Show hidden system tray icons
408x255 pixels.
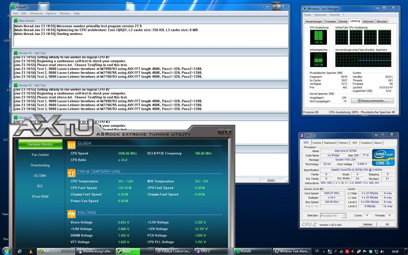pyautogui.click(x=324, y=251)
